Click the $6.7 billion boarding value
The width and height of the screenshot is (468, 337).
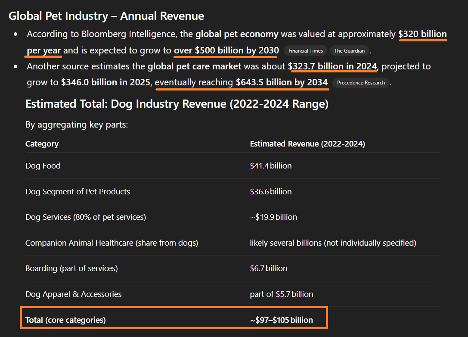pyautogui.click(x=268, y=268)
